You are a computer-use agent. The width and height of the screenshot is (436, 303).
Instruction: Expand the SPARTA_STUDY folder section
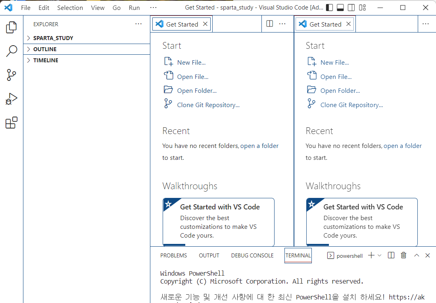[86, 38]
